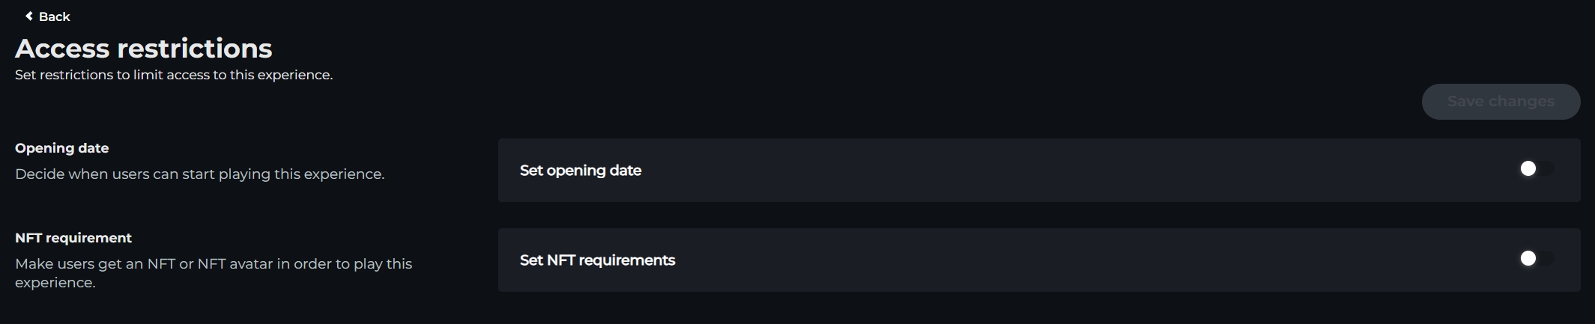Click the white knob of opening date switch

[1528, 169]
